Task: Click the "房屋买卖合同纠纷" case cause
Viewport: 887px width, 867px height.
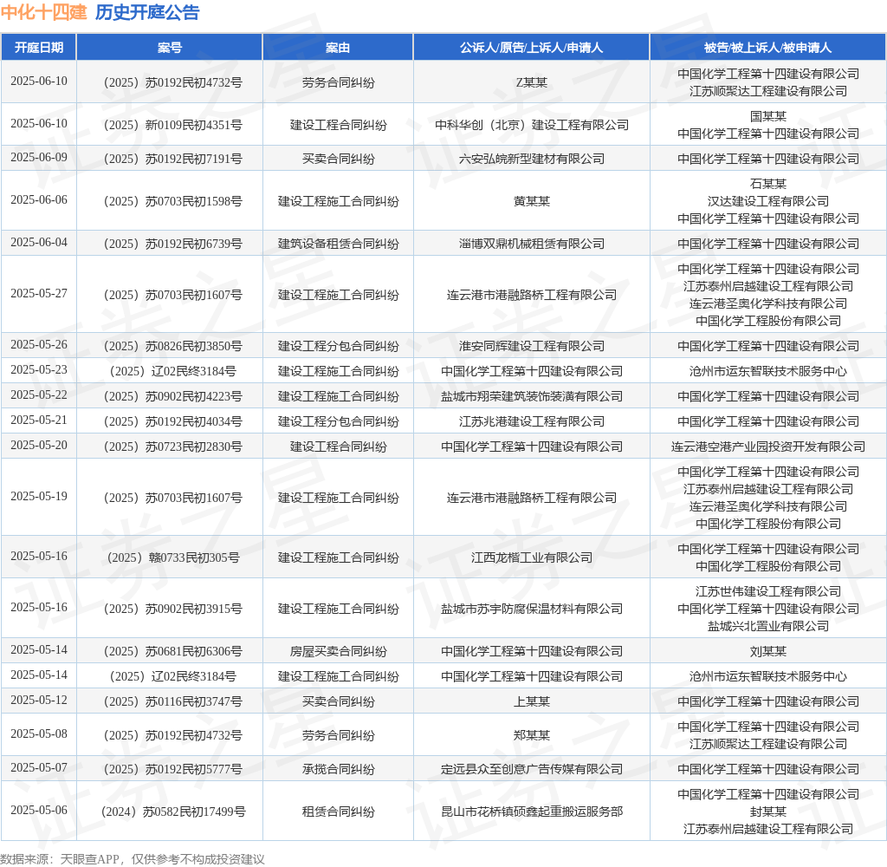Action: point(339,651)
